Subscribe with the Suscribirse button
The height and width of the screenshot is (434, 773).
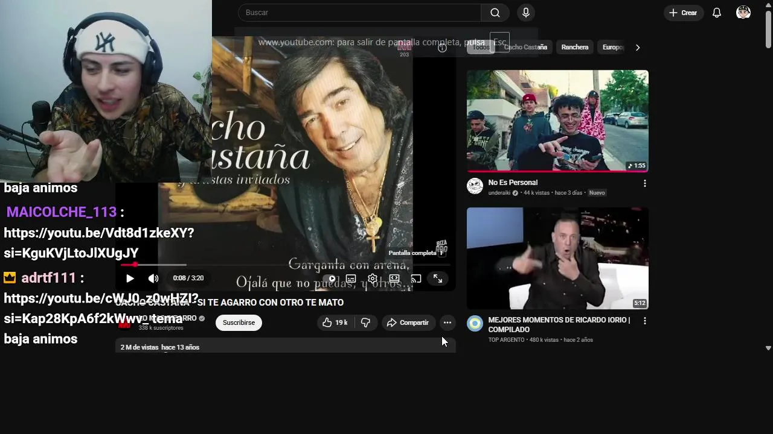(x=239, y=322)
